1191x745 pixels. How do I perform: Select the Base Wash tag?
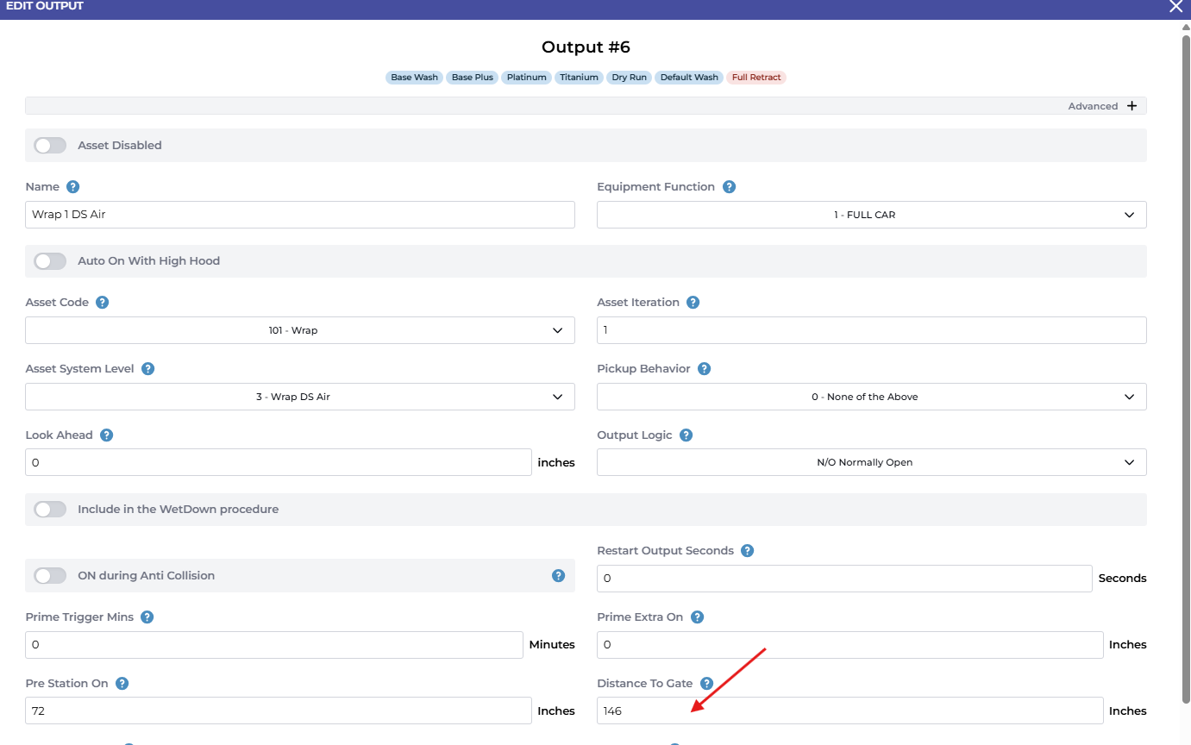(x=414, y=78)
